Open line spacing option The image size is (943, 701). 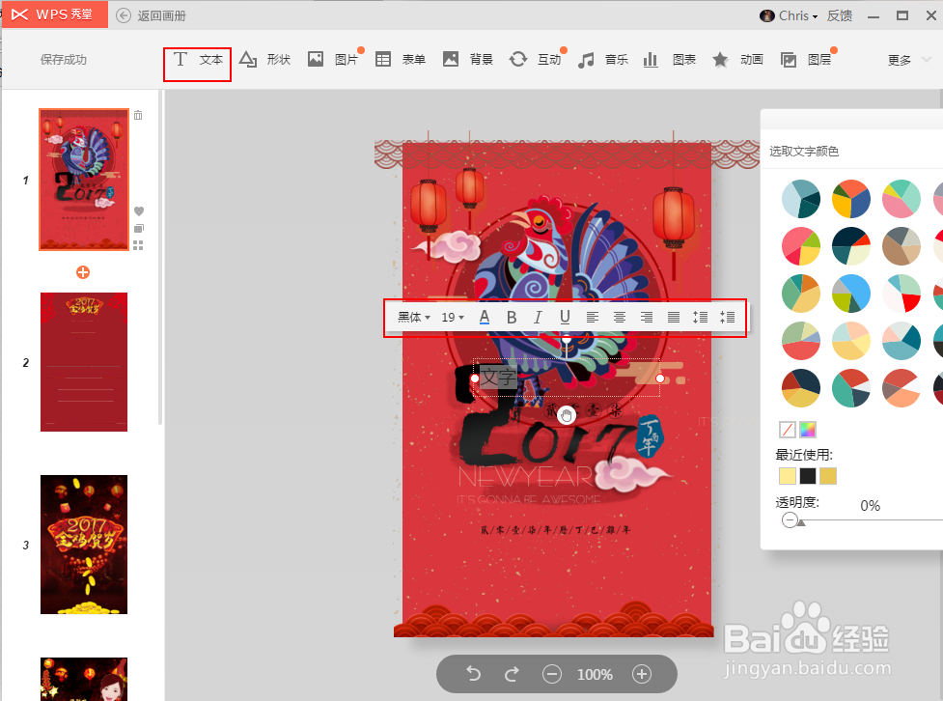pyautogui.click(x=700, y=317)
